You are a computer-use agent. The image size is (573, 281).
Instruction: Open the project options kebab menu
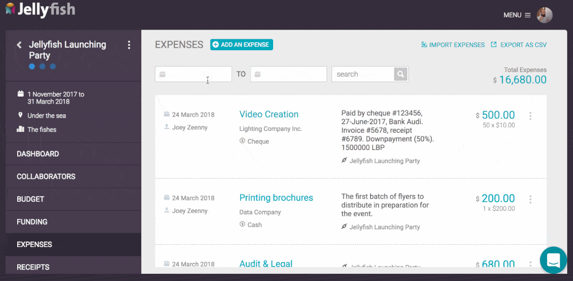(x=129, y=45)
